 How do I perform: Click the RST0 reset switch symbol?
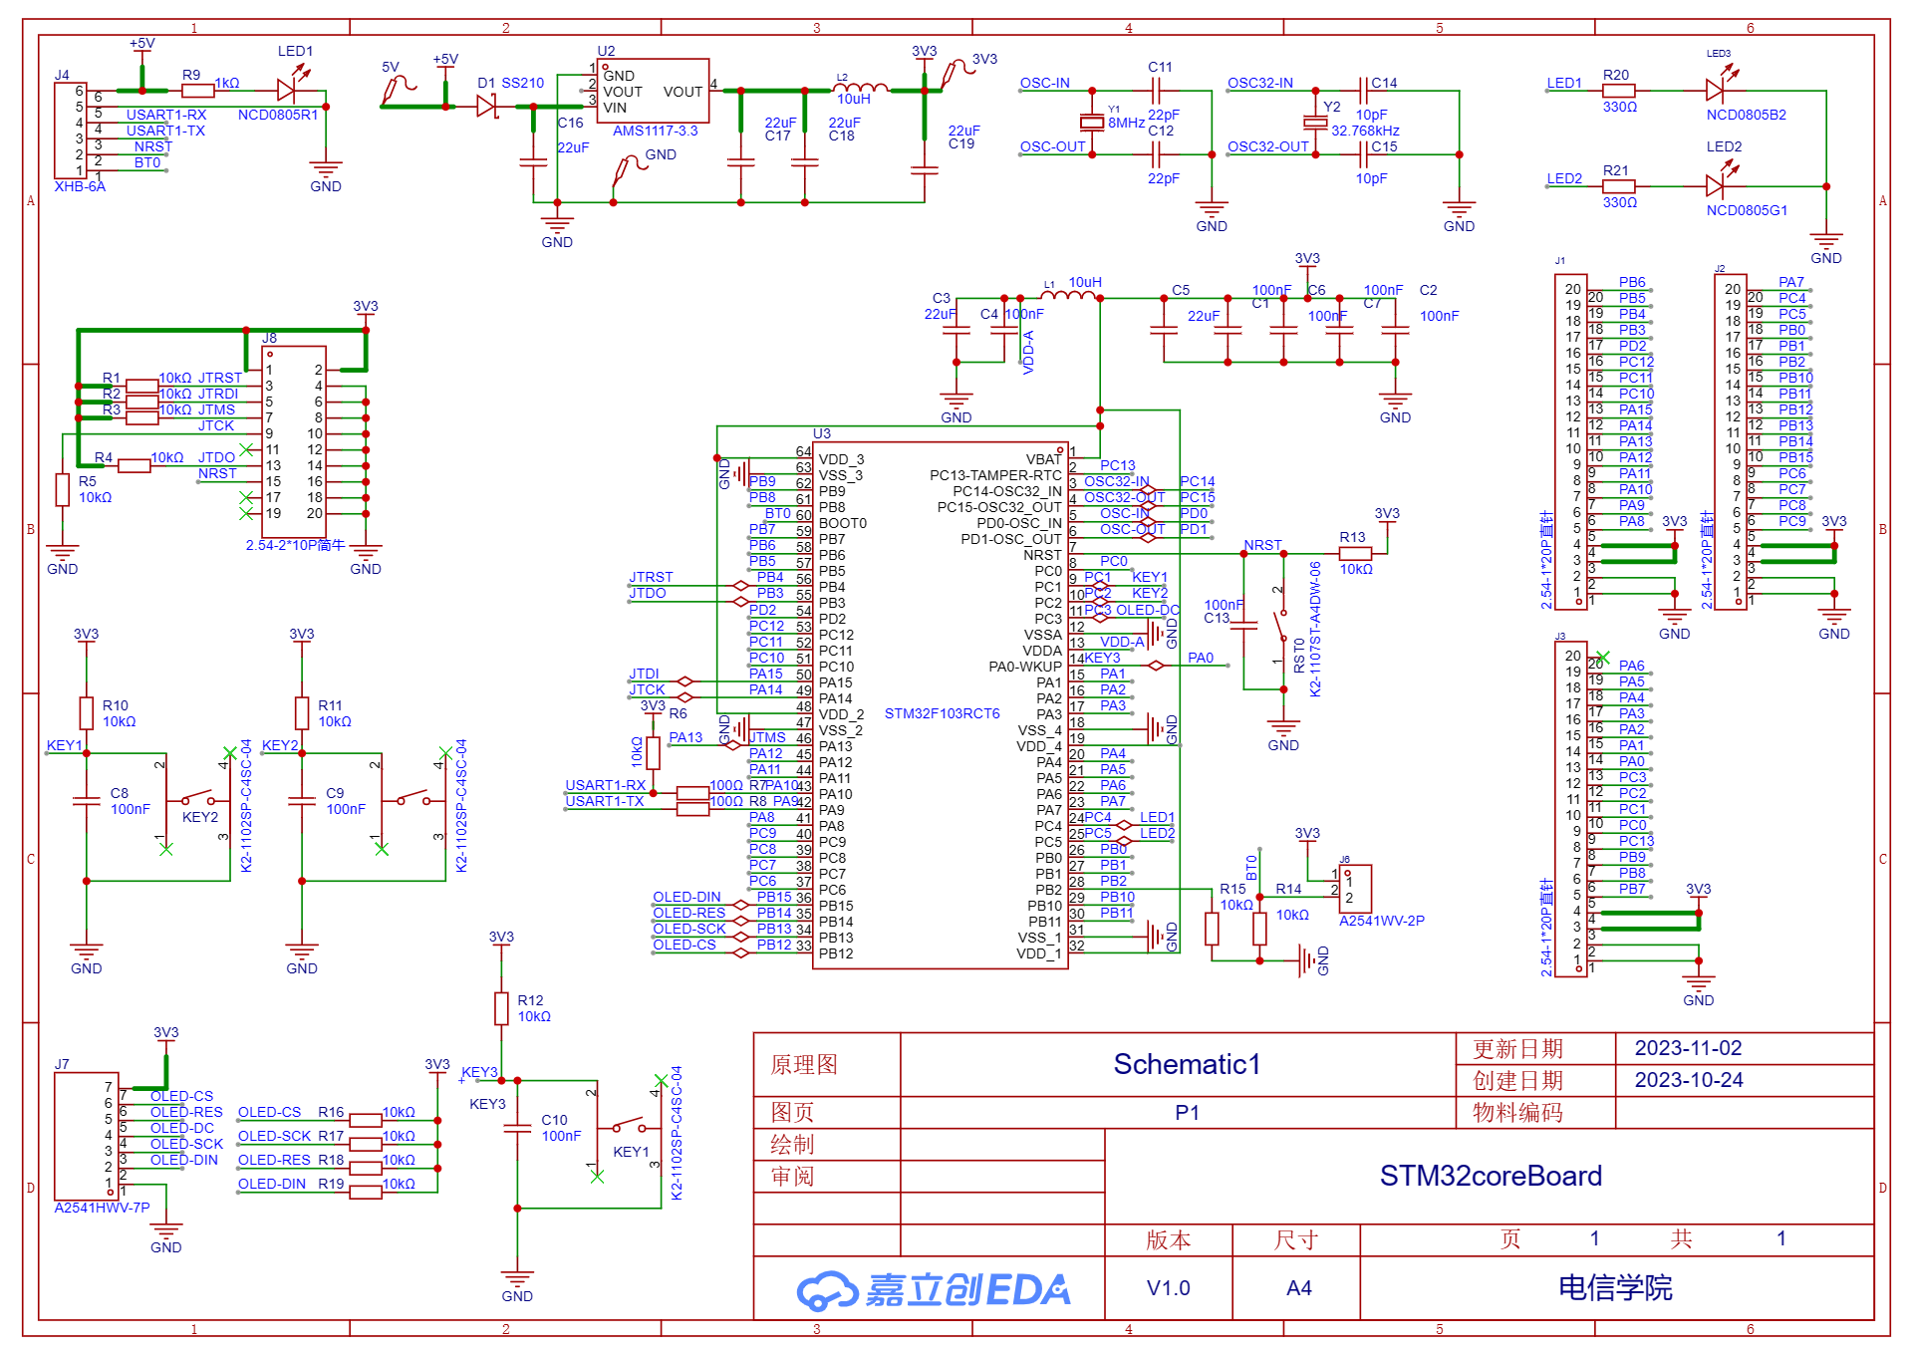[x=1279, y=628]
